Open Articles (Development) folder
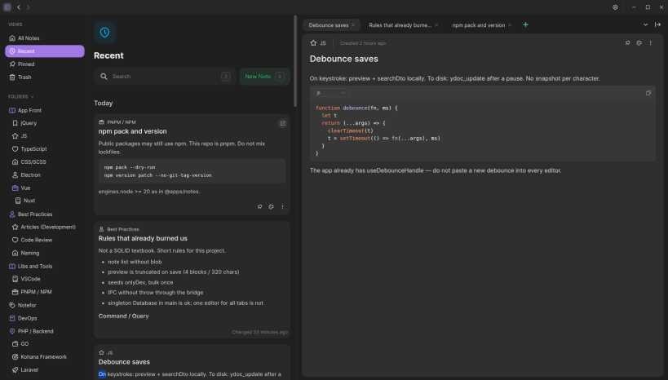Screen dimensions: 668x380 46,227
